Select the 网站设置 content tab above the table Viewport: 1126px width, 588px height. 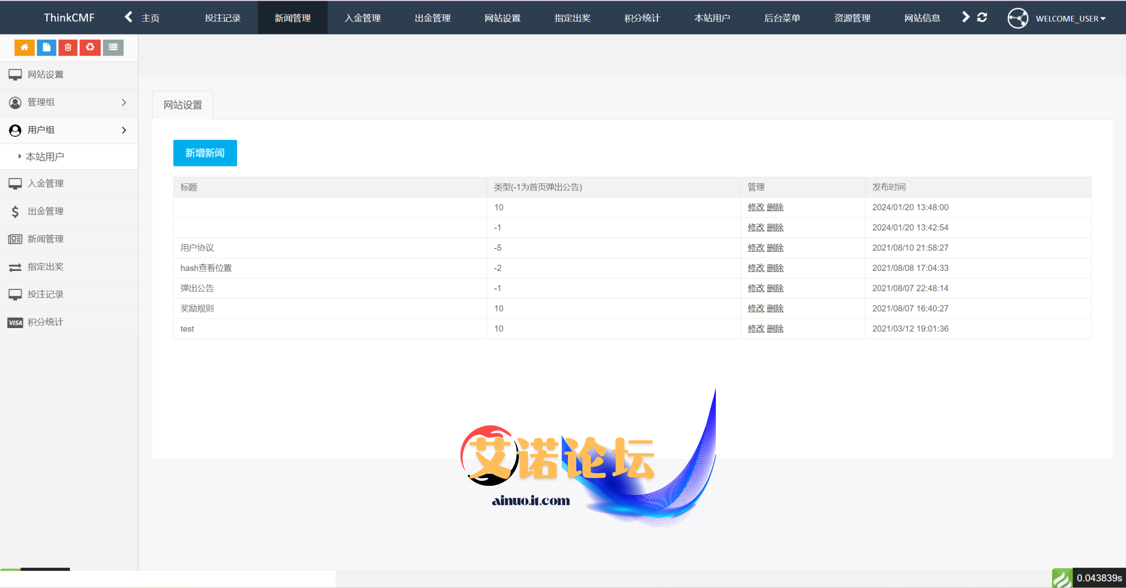[183, 105]
